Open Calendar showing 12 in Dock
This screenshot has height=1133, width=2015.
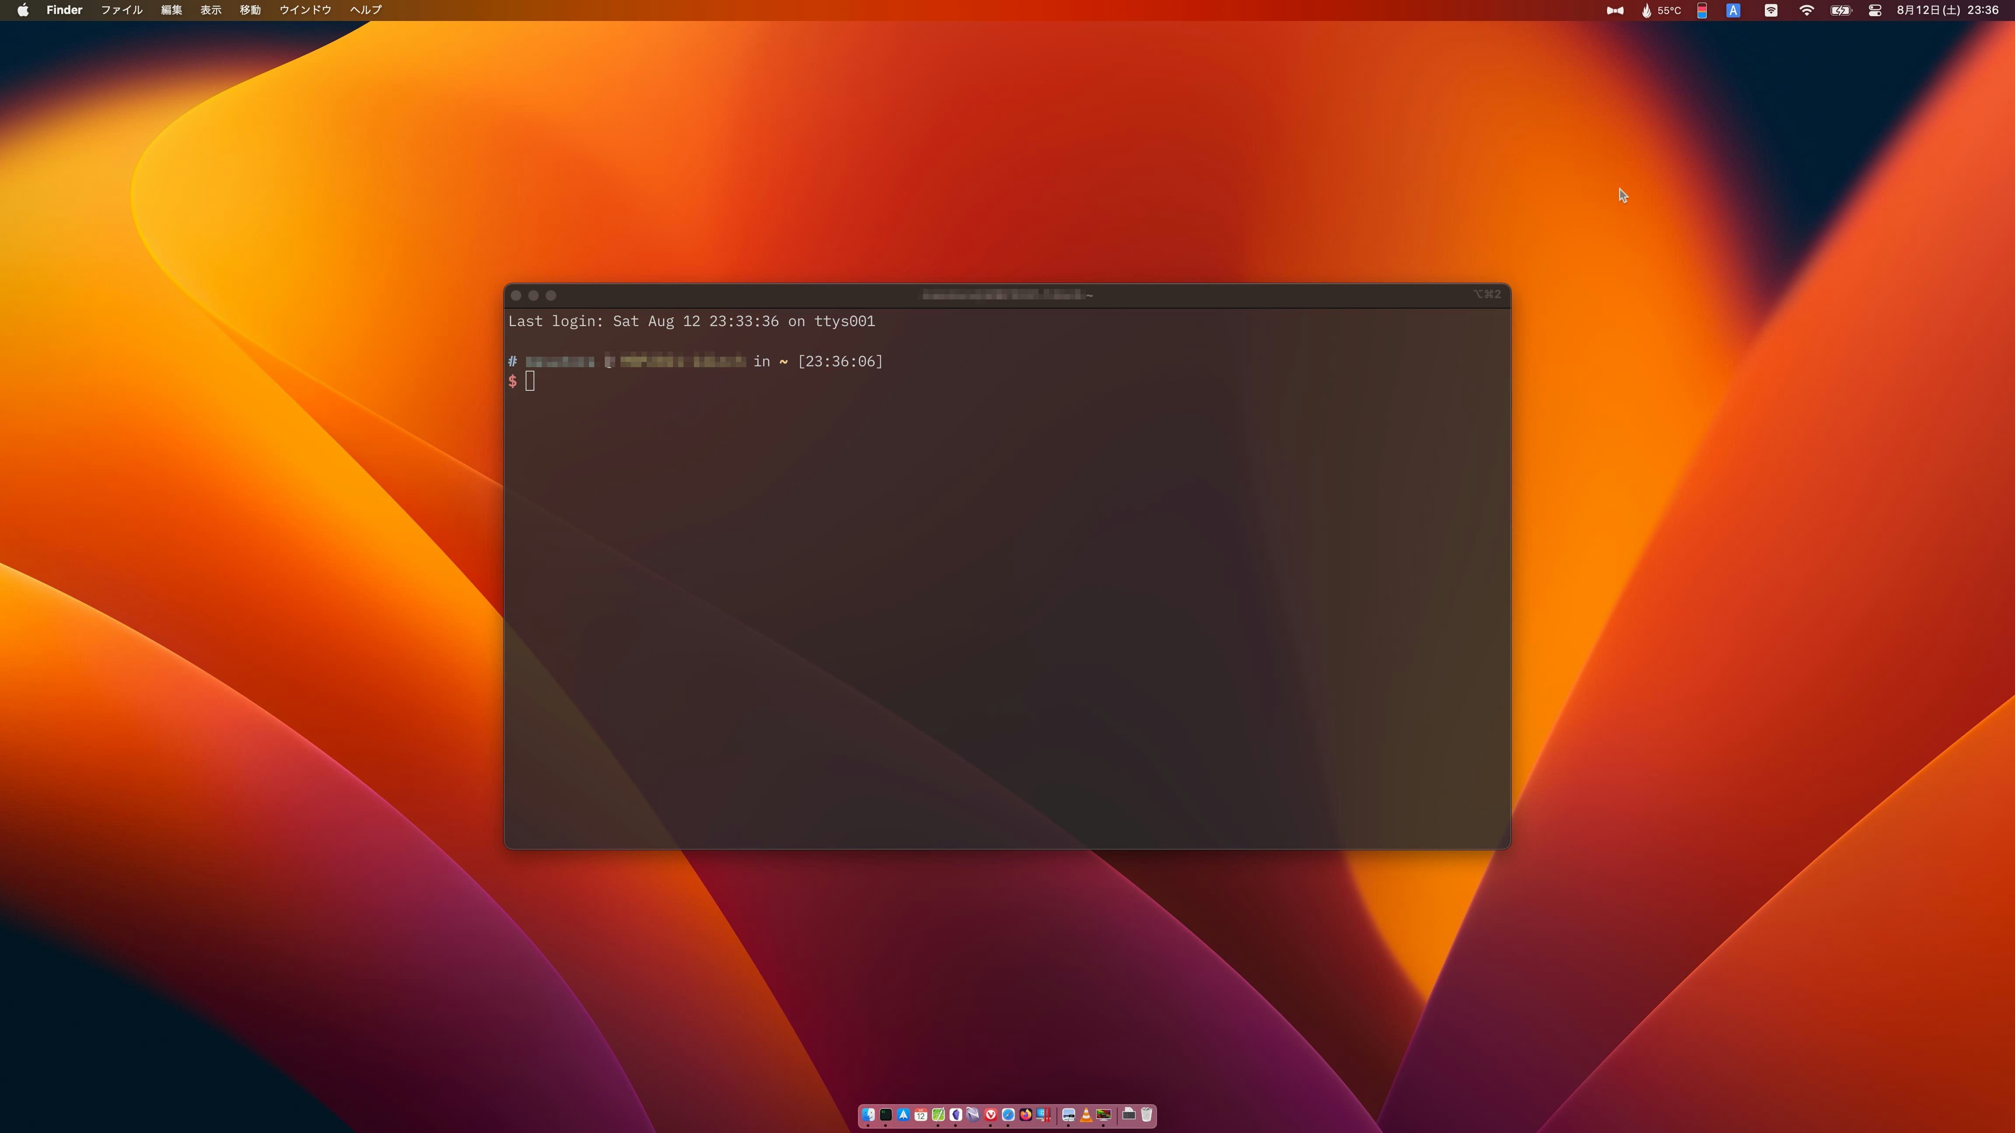click(920, 1115)
